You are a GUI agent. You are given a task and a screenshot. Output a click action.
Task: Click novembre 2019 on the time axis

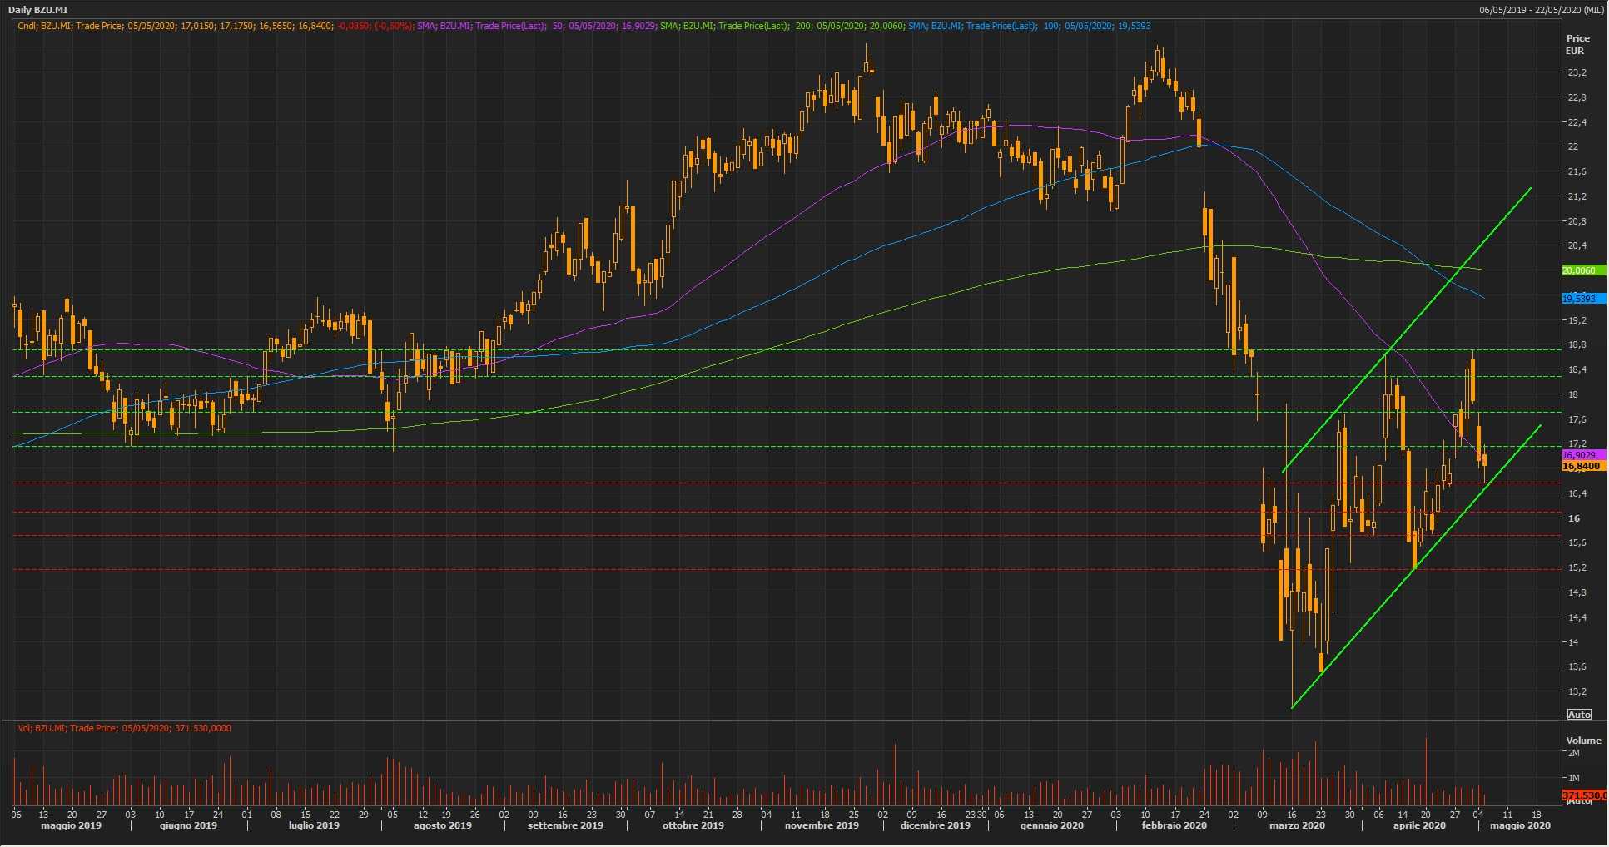(x=822, y=825)
